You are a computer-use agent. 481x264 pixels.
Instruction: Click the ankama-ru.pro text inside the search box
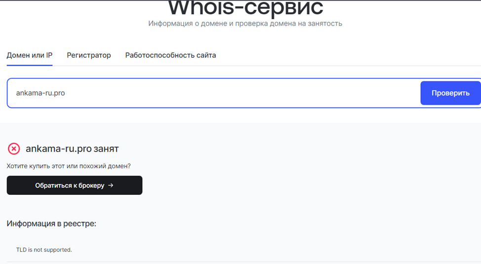coord(40,93)
